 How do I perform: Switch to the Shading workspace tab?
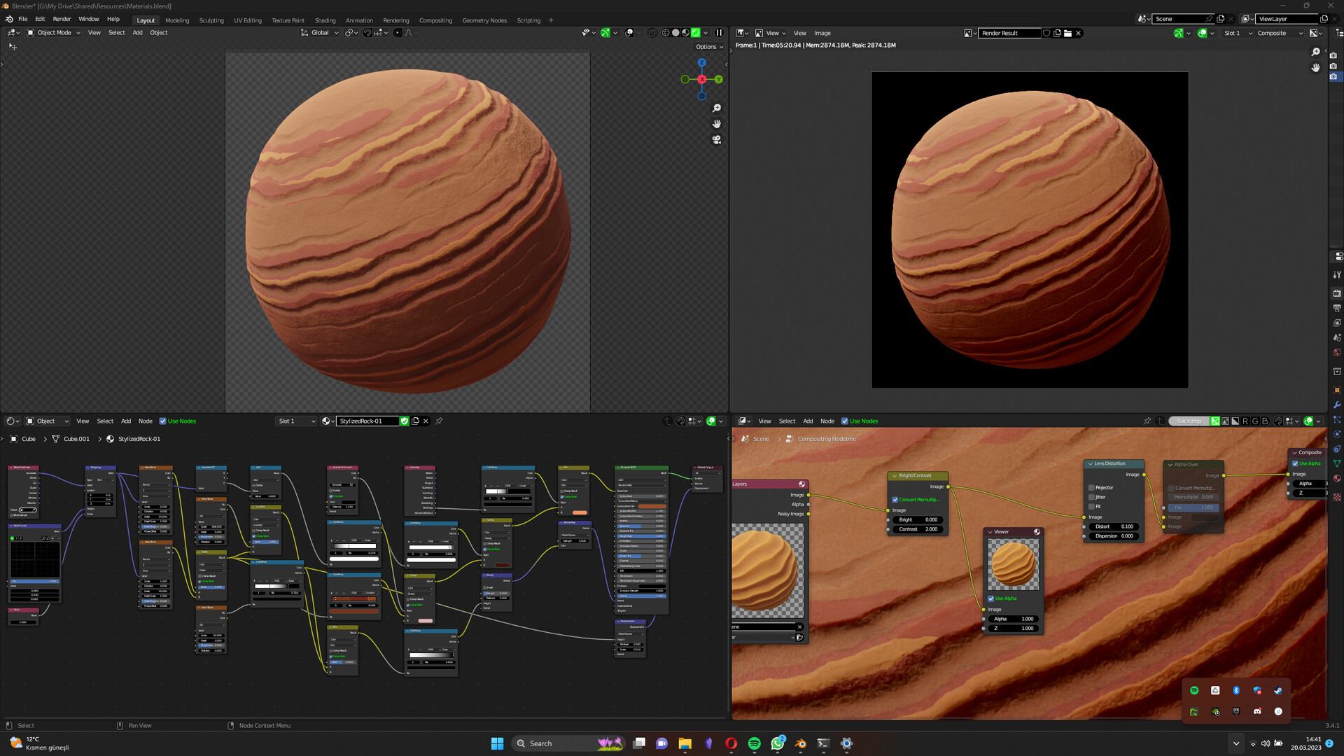pyautogui.click(x=325, y=20)
